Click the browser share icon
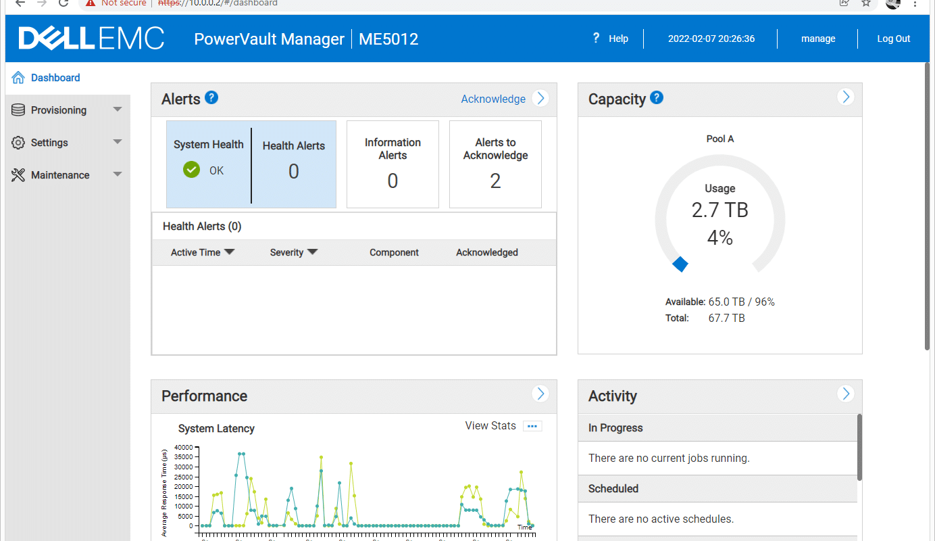This screenshot has height=541, width=935. (x=844, y=3)
